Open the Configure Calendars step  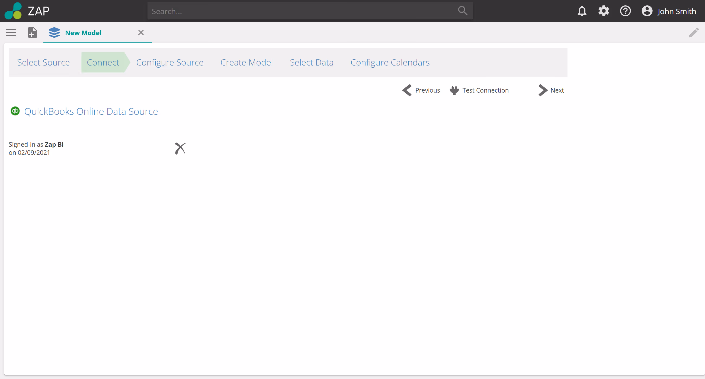[390, 63]
